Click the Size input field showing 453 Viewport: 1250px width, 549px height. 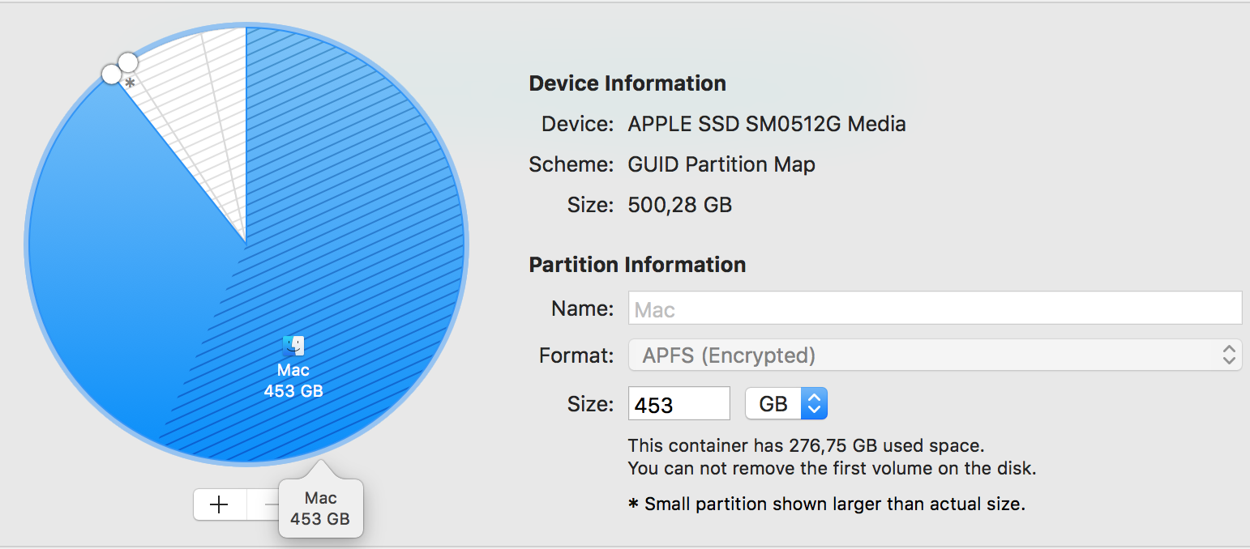coord(679,404)
